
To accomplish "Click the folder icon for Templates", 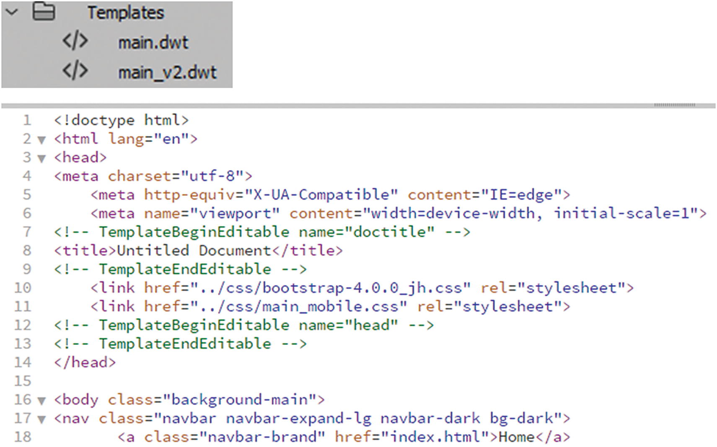I will pyautogui.click(x=44, y=12).
